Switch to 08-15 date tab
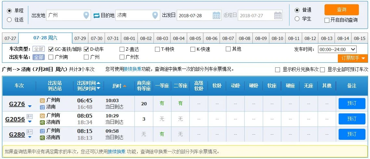This screenshot has width=370, height=159. coord(360,38)
